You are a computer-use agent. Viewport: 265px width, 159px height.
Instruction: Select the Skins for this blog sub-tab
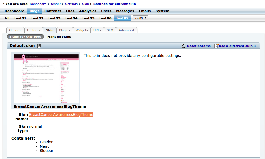[25, 37]
